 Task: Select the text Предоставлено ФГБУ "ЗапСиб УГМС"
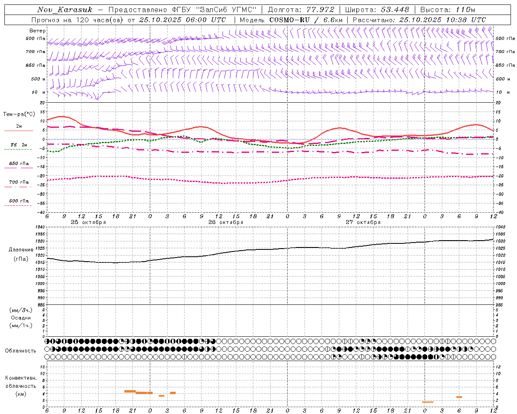[183, 10]
